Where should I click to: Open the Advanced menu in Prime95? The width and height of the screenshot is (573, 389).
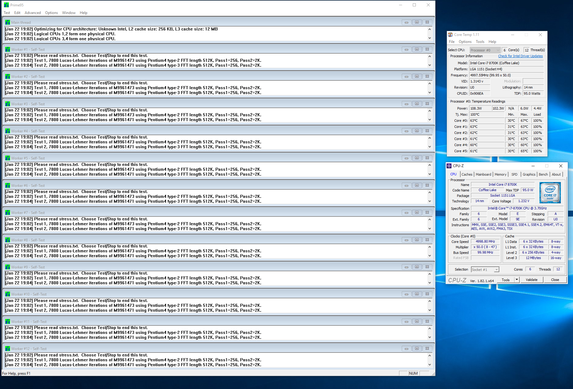[33, 13]
